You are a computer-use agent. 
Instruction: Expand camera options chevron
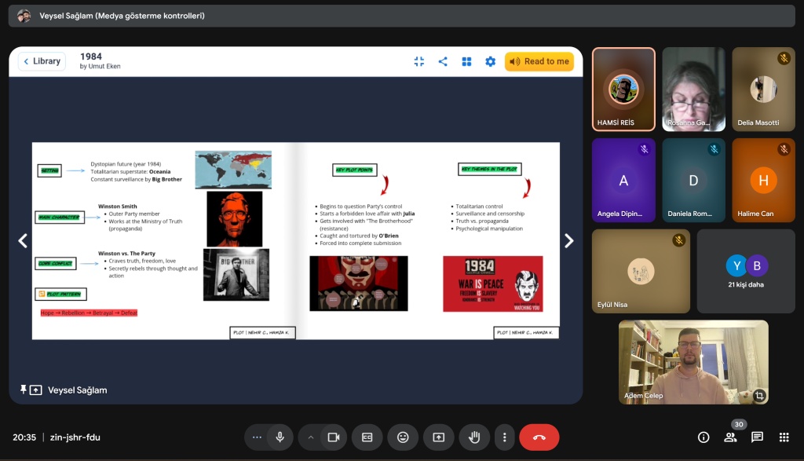click(x=310, y=437)
